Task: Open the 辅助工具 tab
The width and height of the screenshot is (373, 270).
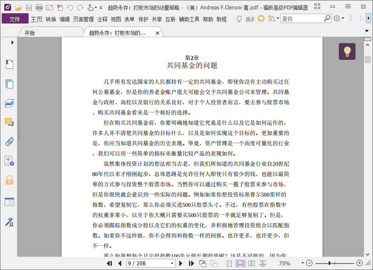Action: coord(189,19)
